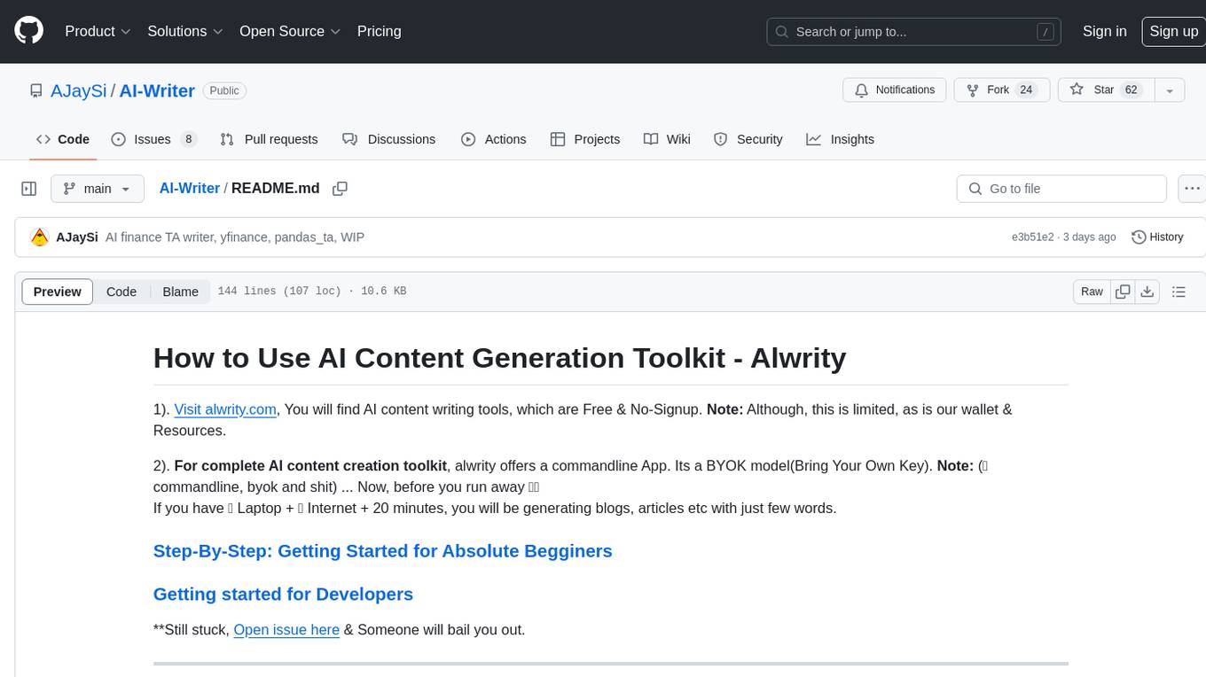This screenshot has width=1206, height=677.
Task: Expand the Open Source menu
Action: coord(290,31)
